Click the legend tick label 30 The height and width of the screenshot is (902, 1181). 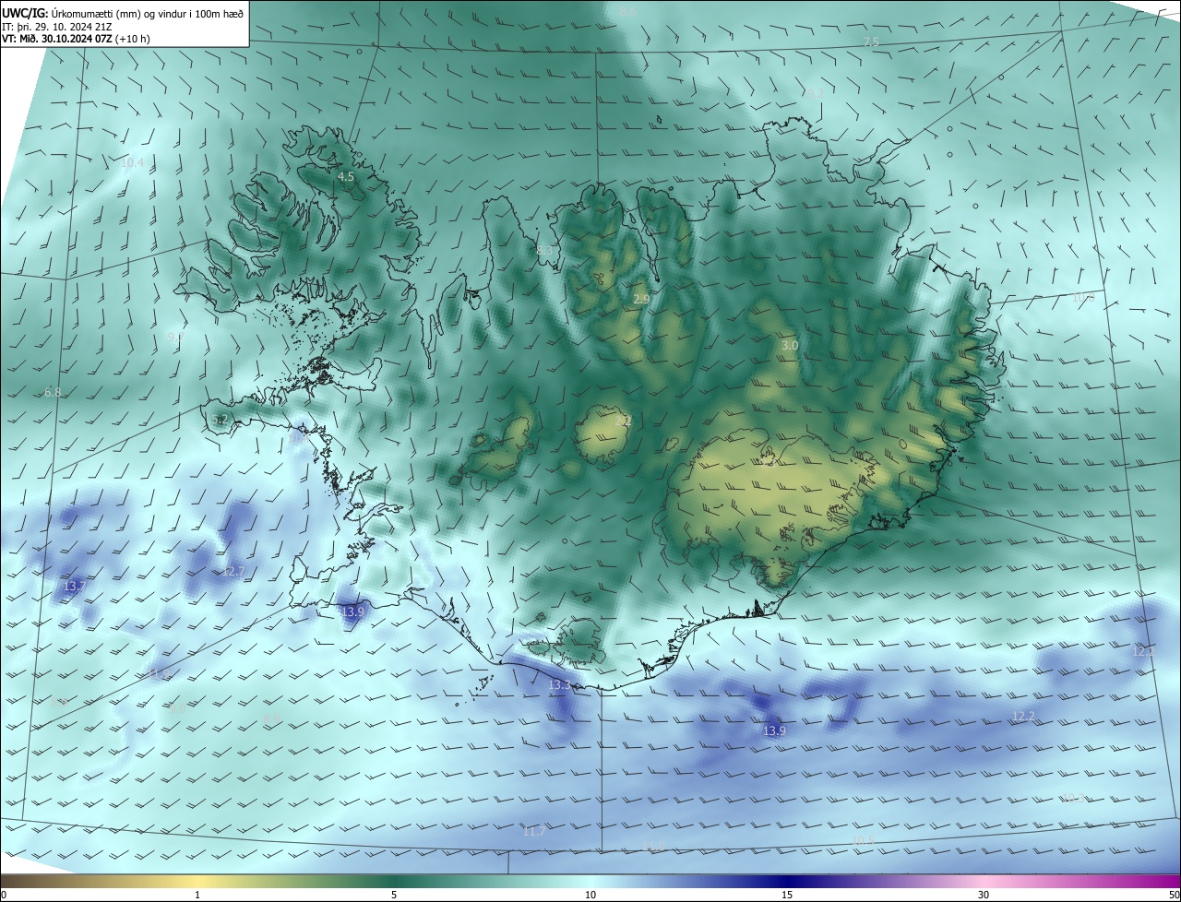coord(984,896)
